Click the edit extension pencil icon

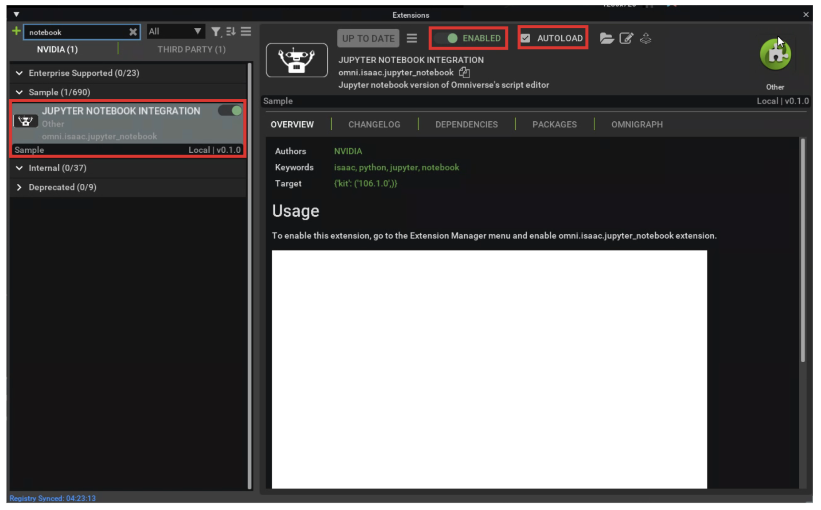[626, 38]
